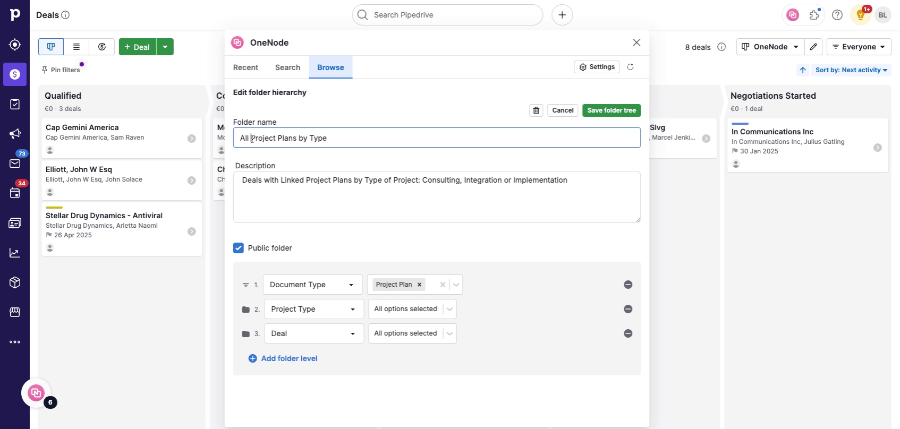Open the Elliott, John W Esq deal card

tap(122, 180)
